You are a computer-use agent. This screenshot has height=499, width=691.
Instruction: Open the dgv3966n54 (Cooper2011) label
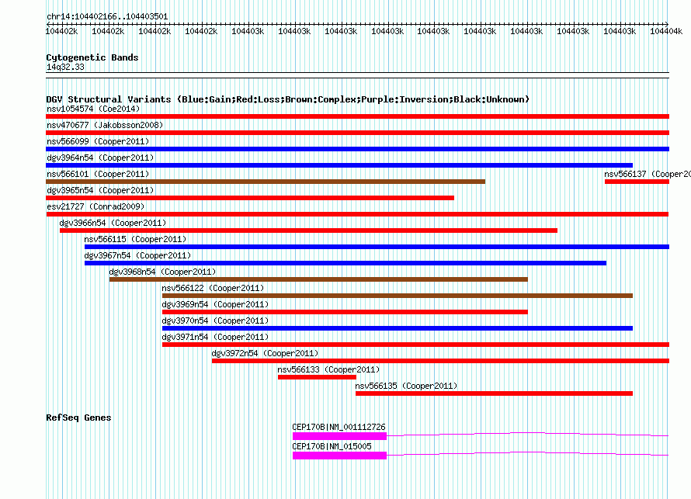113,223
